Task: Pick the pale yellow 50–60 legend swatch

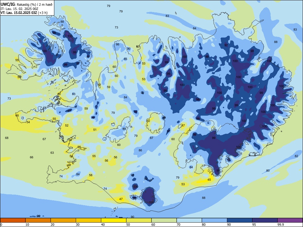Action: coord(139,220)
